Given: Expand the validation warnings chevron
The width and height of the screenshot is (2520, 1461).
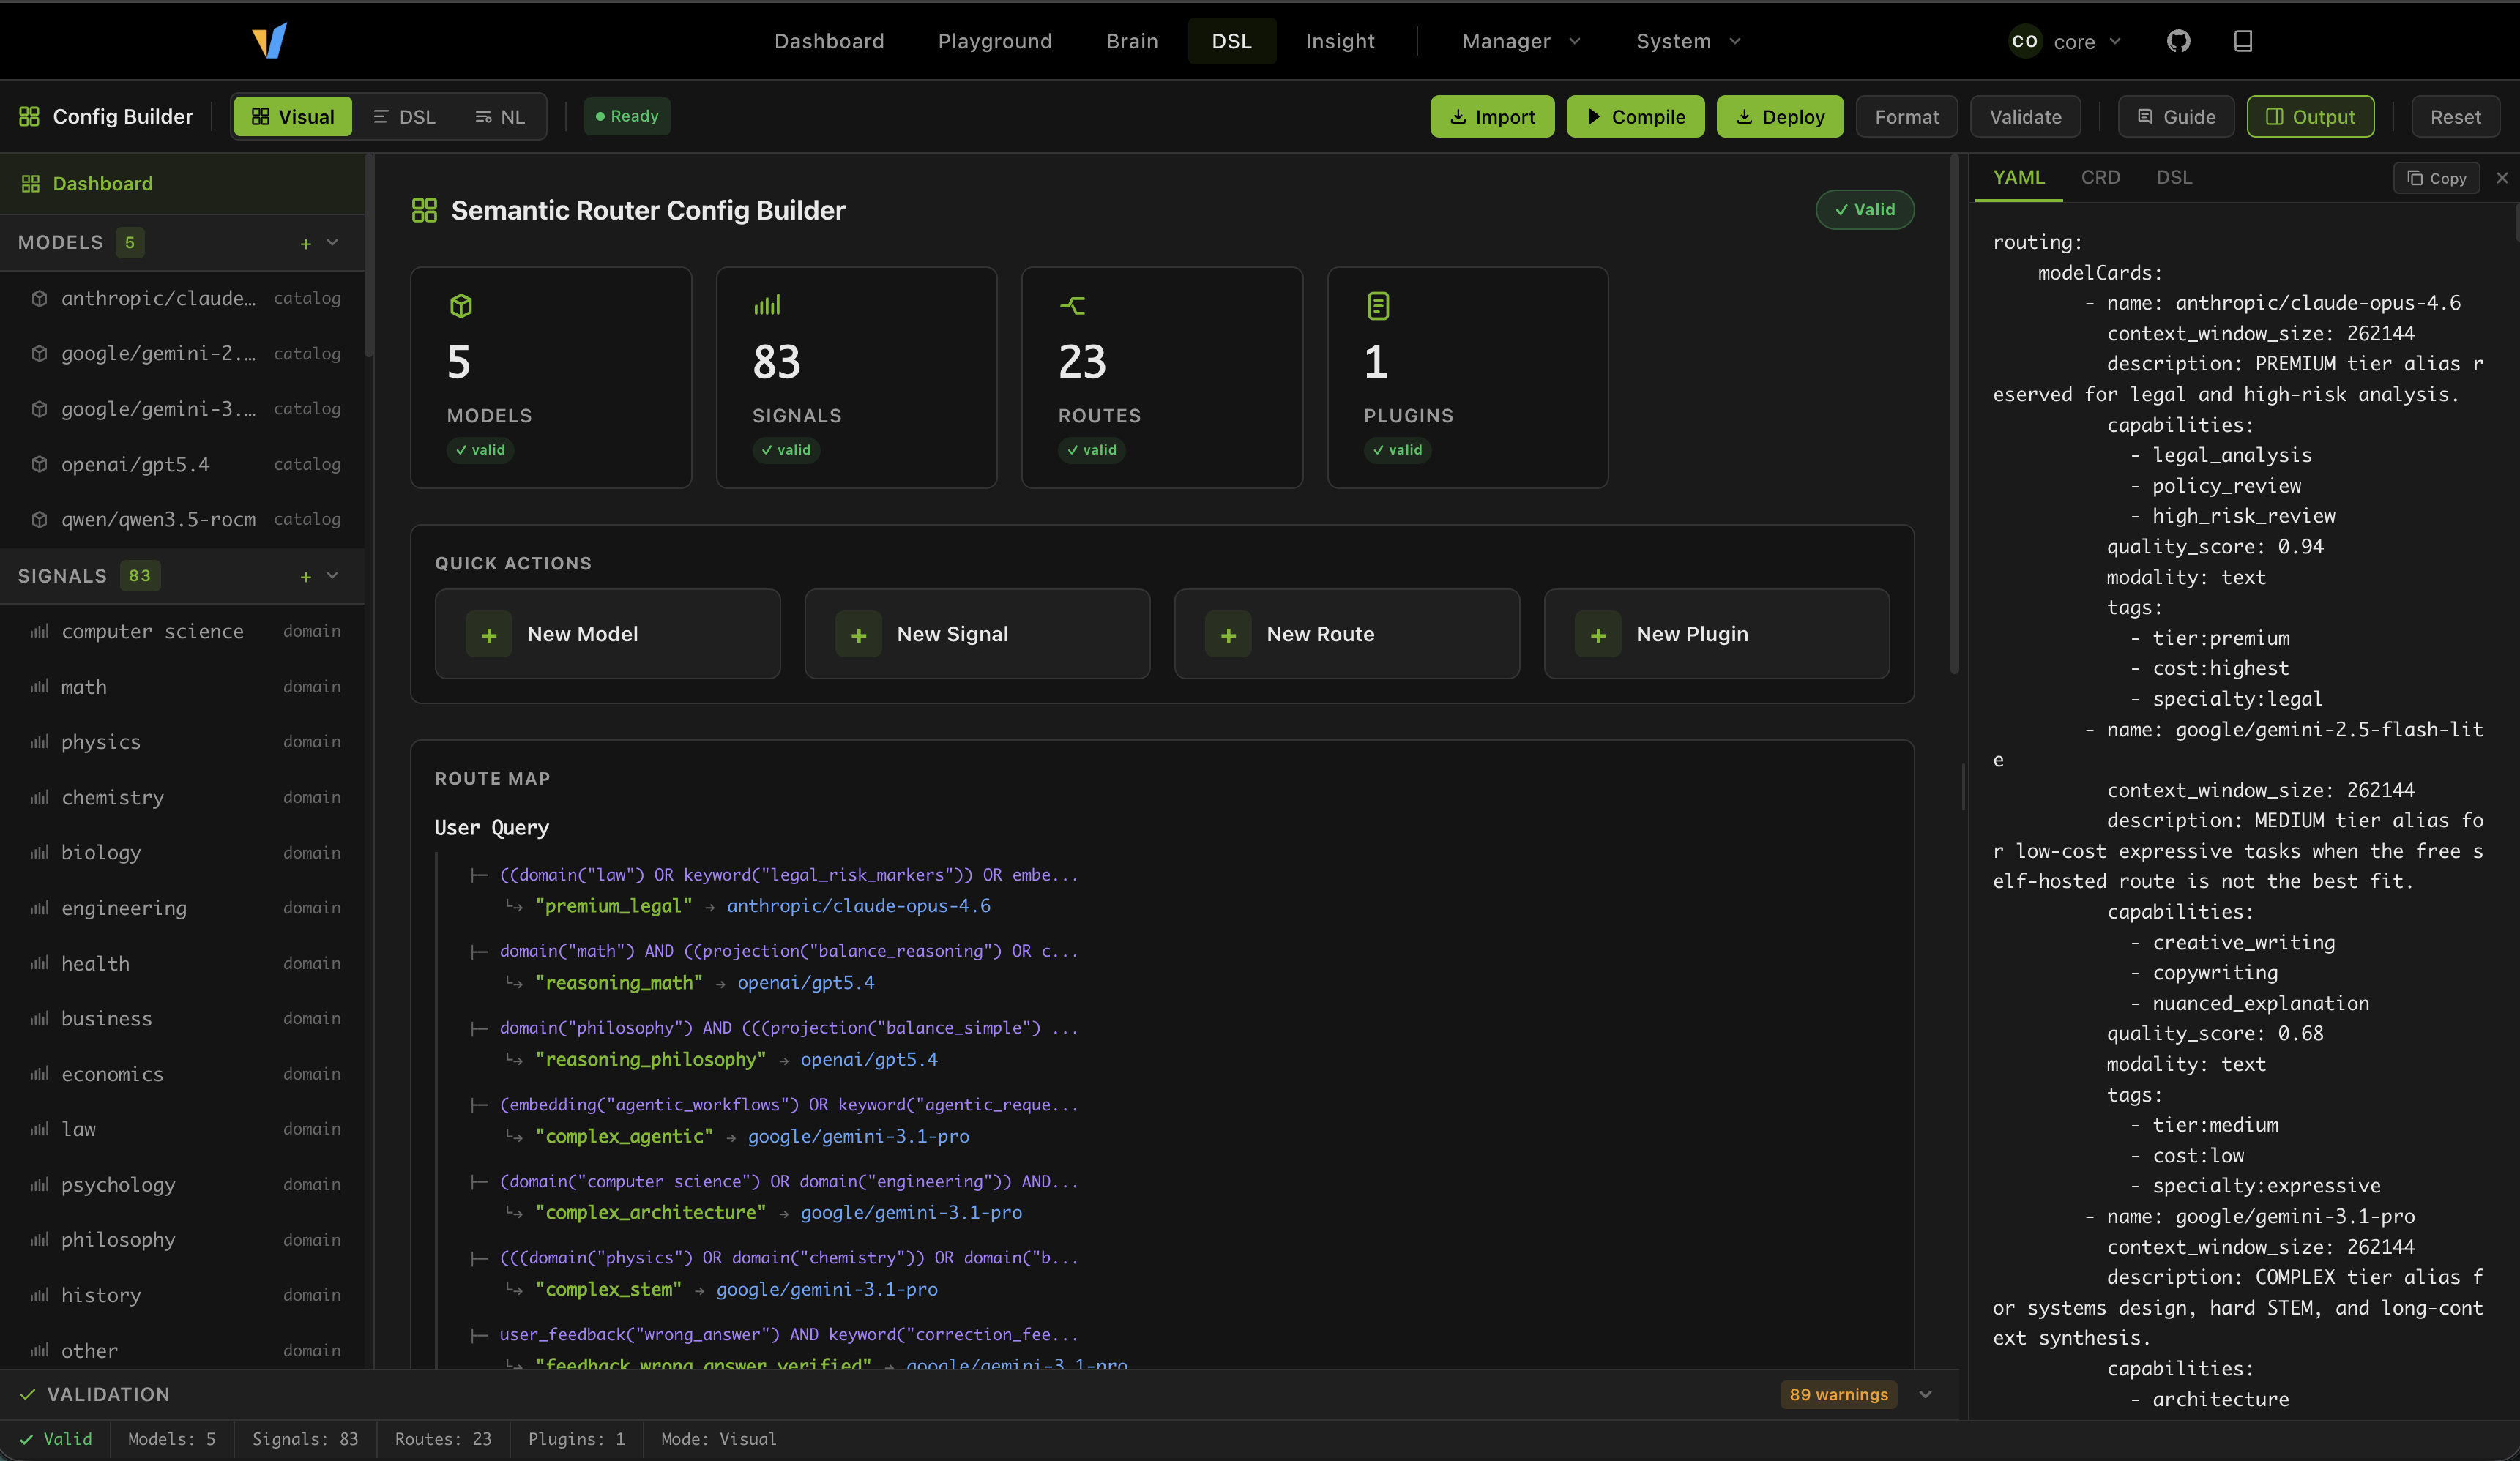Looking at the screenshot, I should click(1925, 1394).
